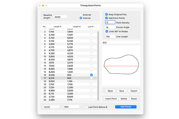Viewport: 179px width, 119px height.
Task: Click the Corner Angle field
Action: tap(110, 27)
